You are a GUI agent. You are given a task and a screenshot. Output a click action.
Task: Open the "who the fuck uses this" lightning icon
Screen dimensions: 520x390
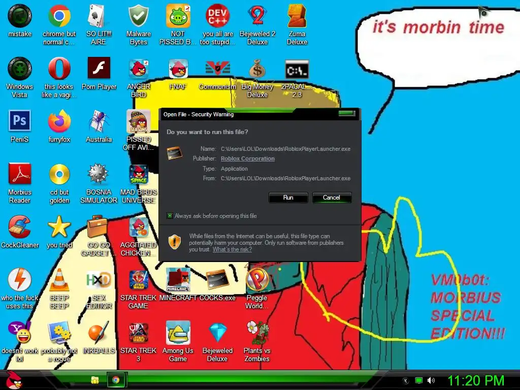[20, 280]
